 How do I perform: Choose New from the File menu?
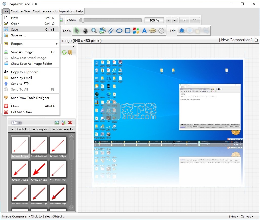click(x=31, y=18)
